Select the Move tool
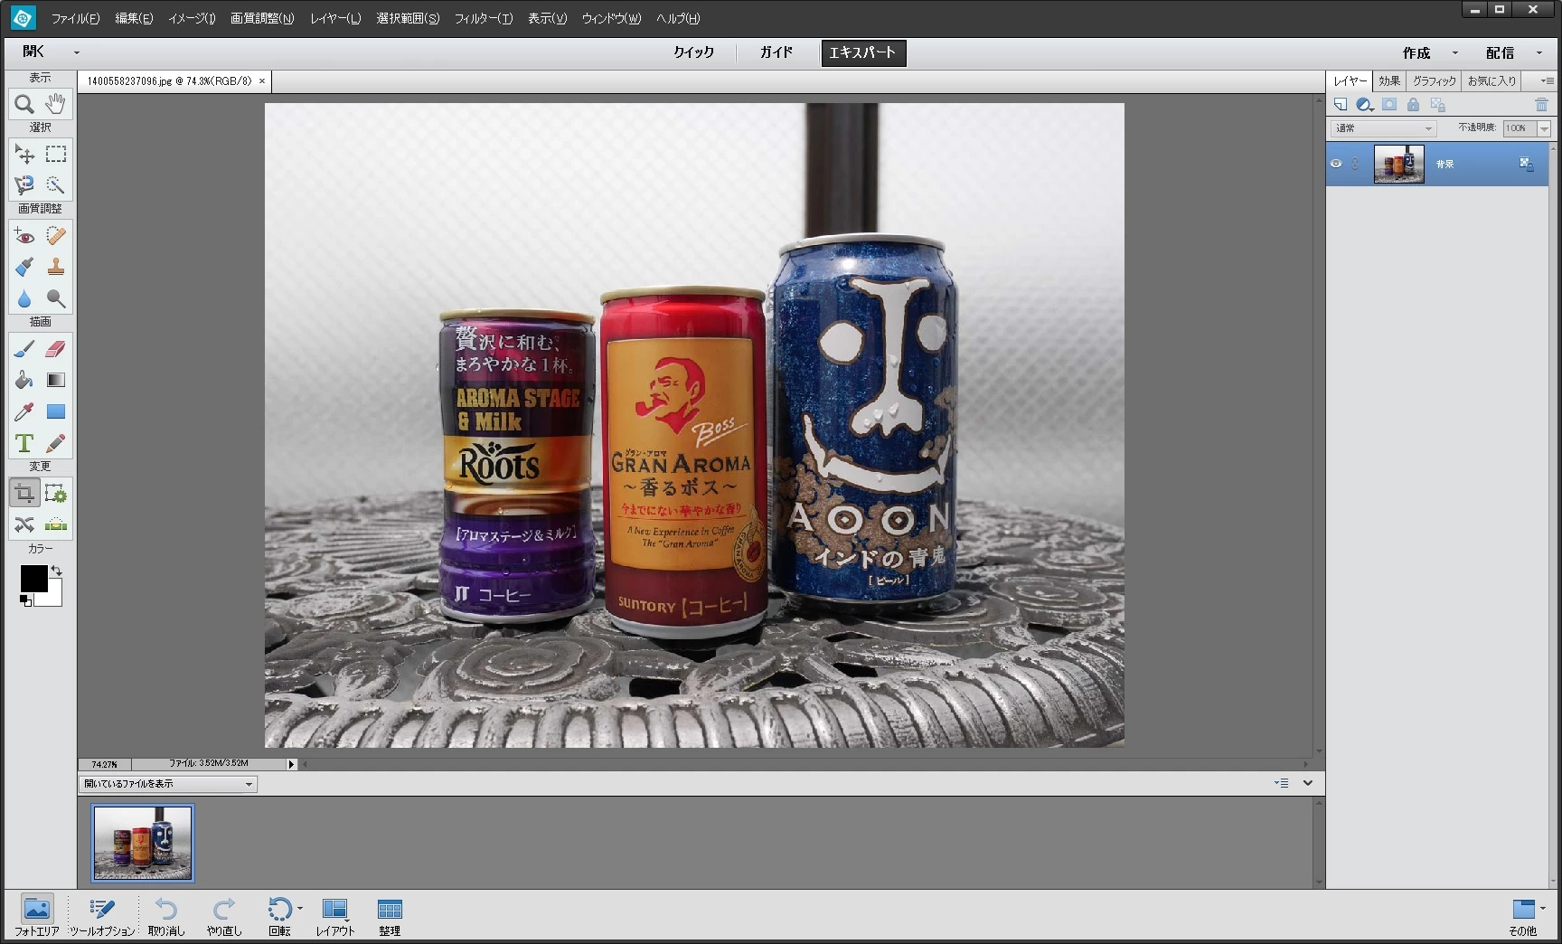The width and height of the screenshot is (1562, 944). pos(24,154)
